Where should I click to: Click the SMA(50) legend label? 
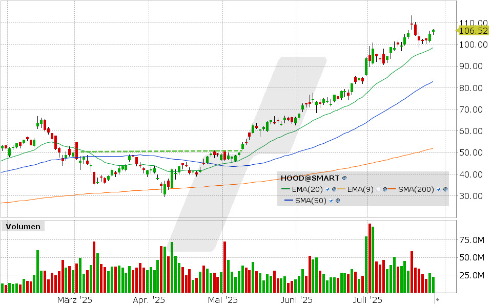coord(311,201)
